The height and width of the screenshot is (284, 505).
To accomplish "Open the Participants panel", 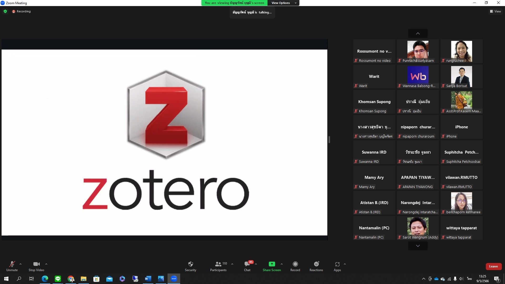I will pos(218,266).
